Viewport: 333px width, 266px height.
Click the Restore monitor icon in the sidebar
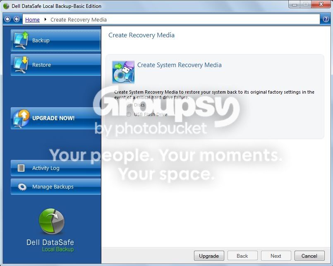click(x=21, y=65)
